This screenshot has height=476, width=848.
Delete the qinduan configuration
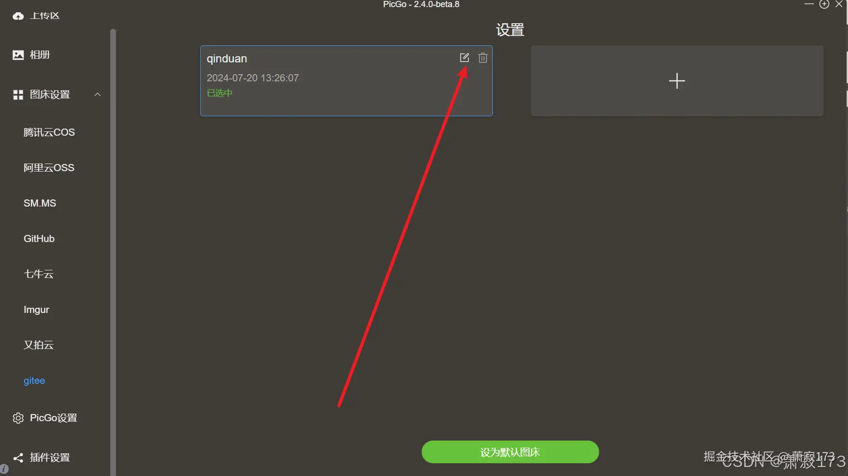(x=482, y=58)
